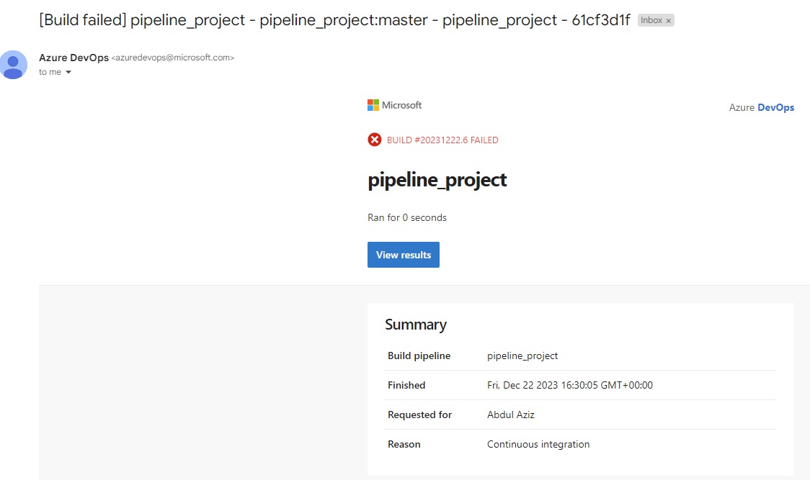Click the sender avatar icon

(x=13, y=65)
